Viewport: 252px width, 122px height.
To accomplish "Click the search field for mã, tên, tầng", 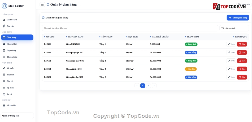I will click(x=130, y=28).
